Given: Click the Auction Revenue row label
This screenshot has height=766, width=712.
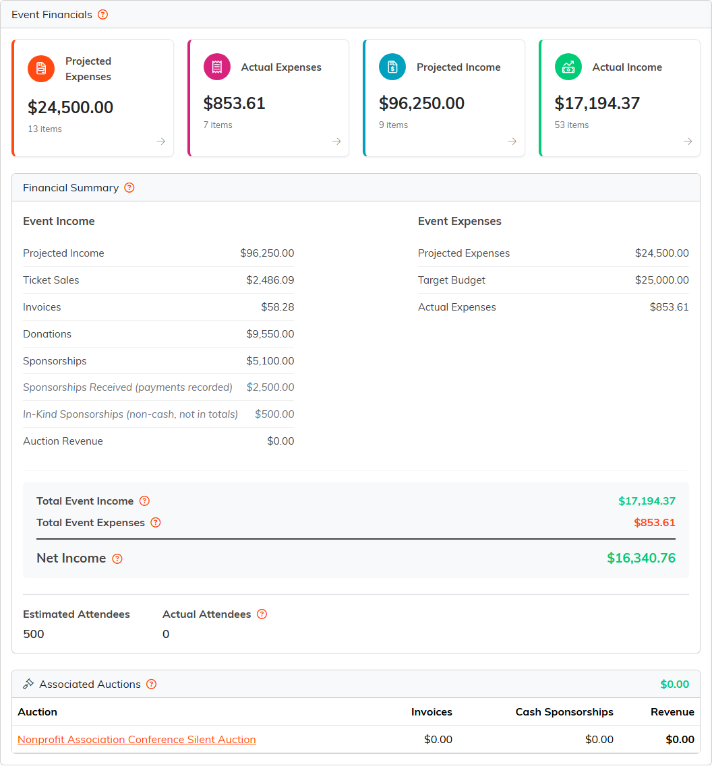Looking at the screenshot, I should [63, 441].
